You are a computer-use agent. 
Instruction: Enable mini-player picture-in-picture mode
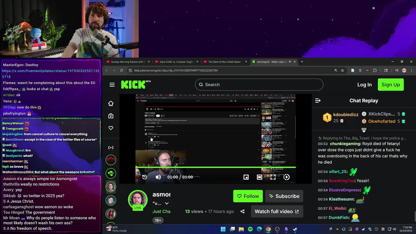[x=246, y=177]
